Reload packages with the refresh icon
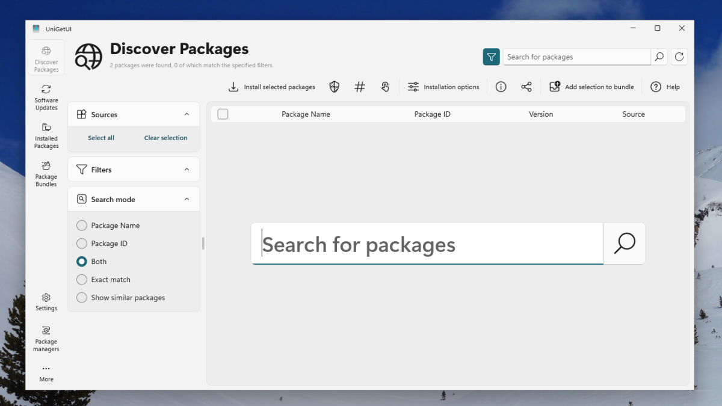This screenshot has width=722, height=406. (679, 57)
